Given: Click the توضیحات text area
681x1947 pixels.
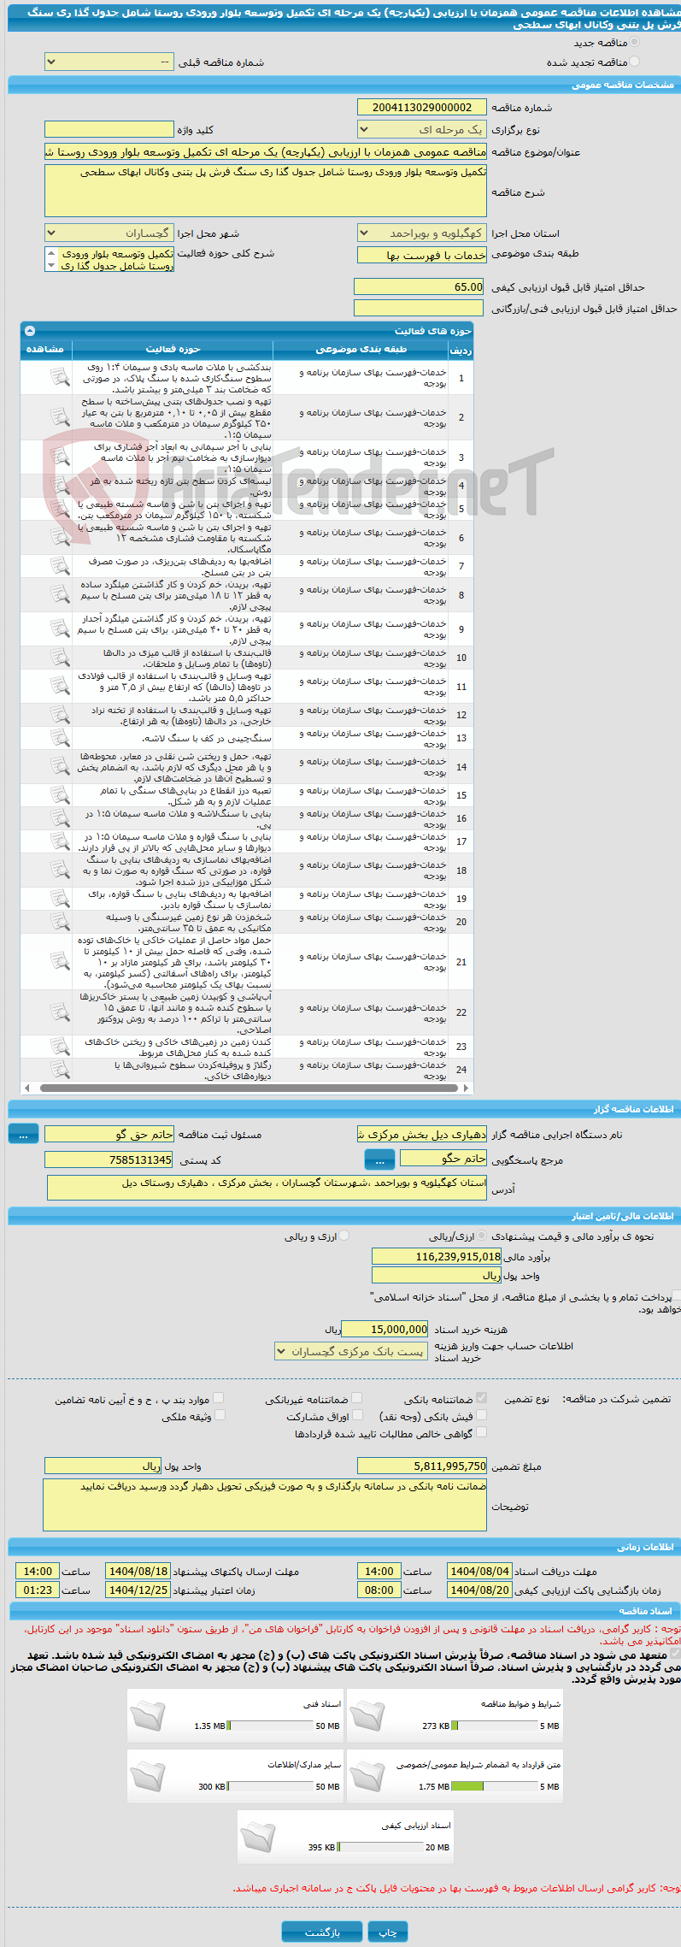Looking at the screenshot, I should (x=266, y=1505).
